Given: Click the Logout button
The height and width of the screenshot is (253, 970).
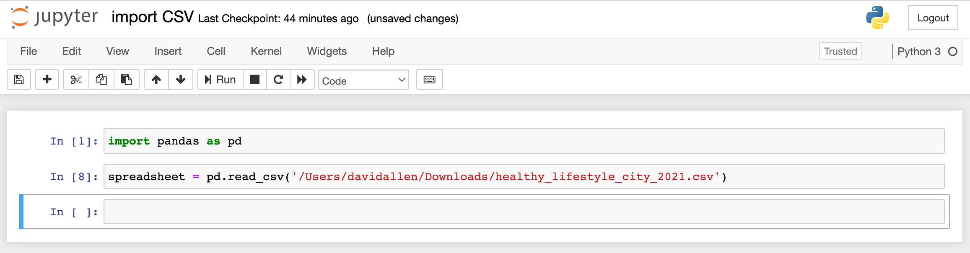Looking at the screenshot, I should [933, 18].
